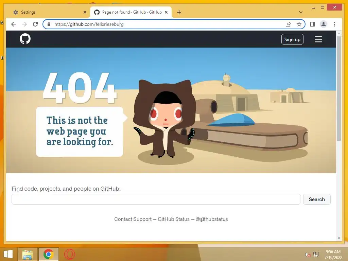
Task: Go back with the browser back arrow
Action: [14, 24]
